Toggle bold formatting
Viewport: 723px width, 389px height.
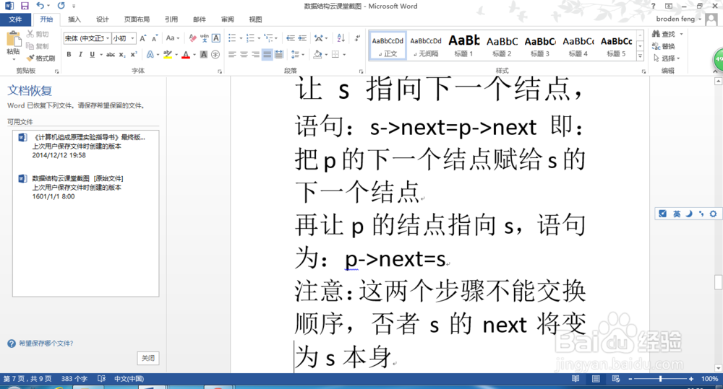pyautogui.click(x=69, y=54)
